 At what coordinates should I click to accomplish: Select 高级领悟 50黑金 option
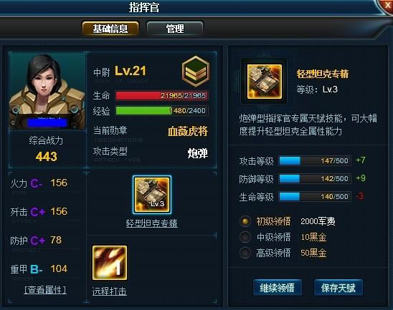click(x=283, y=253)
